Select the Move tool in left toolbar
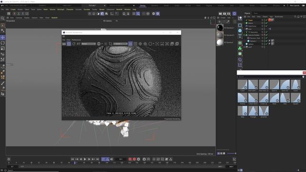 click(3, 37)
